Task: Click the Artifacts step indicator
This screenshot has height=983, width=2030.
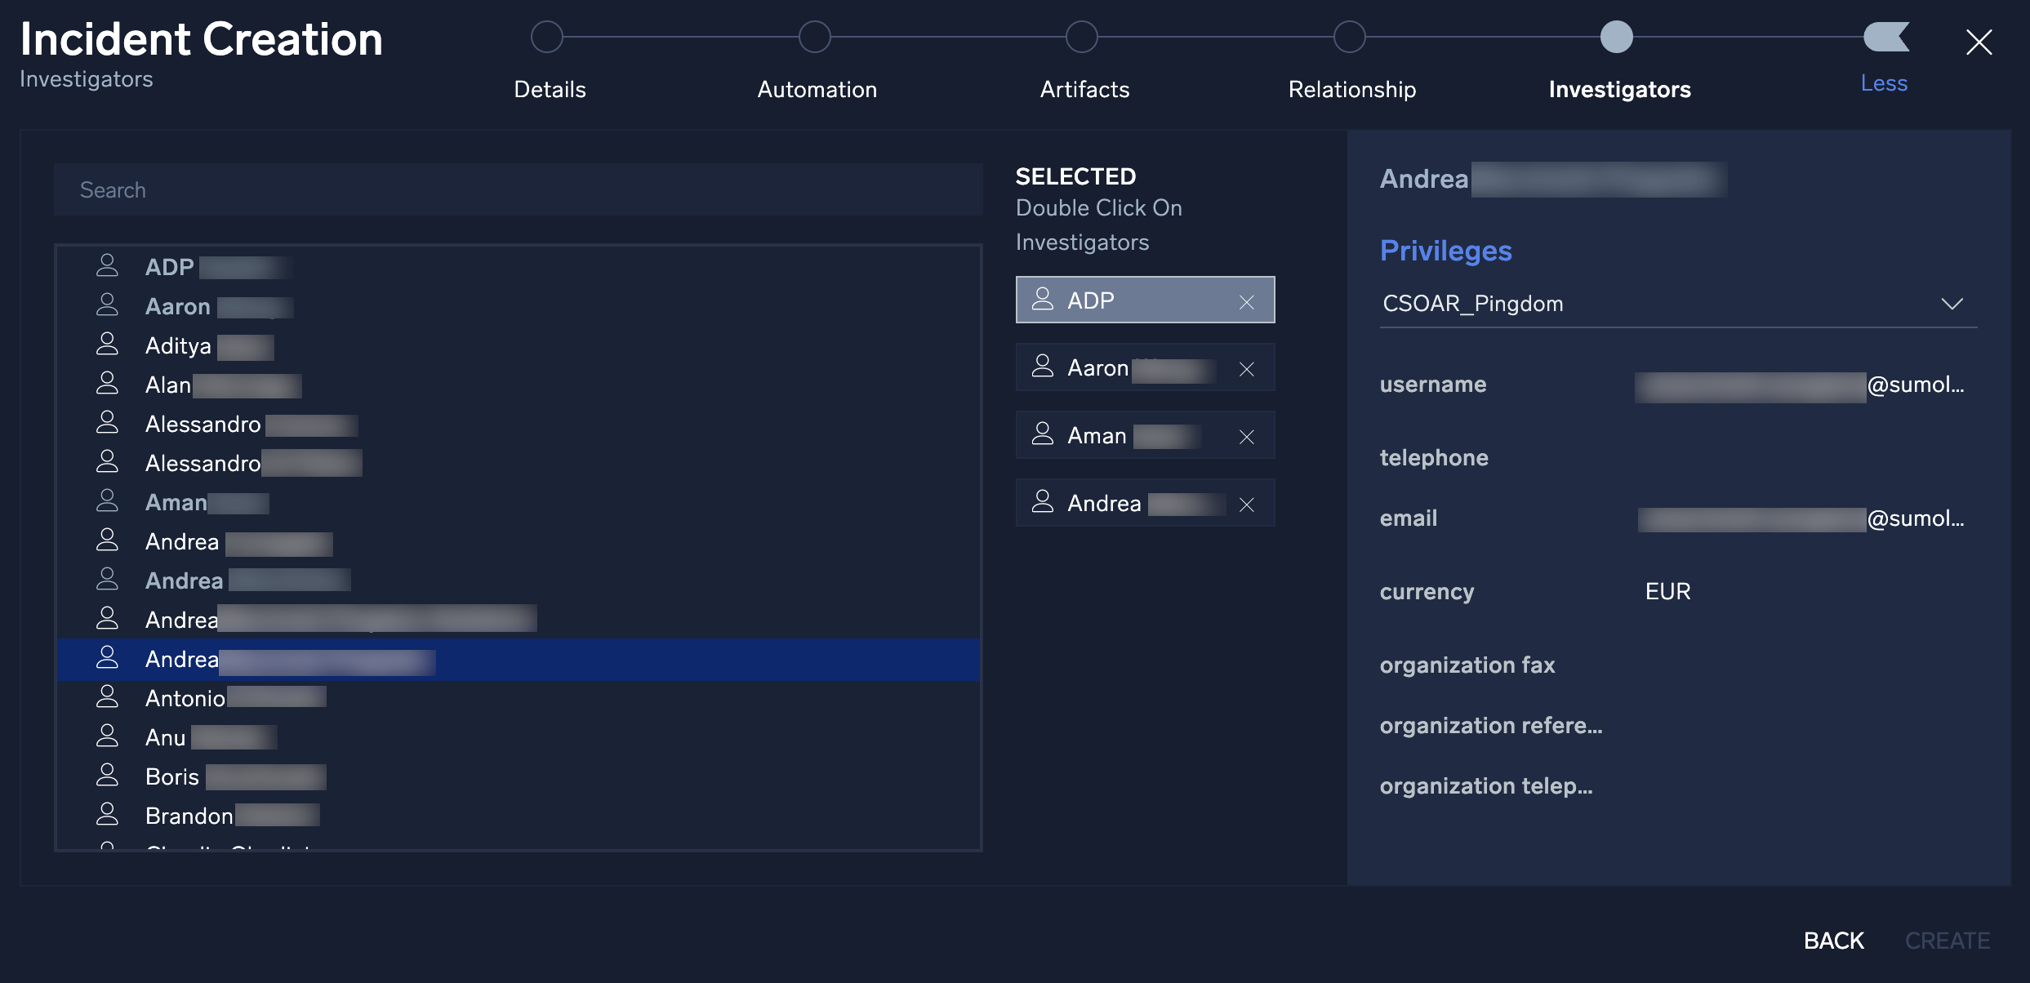Action: coord(1084,35)
